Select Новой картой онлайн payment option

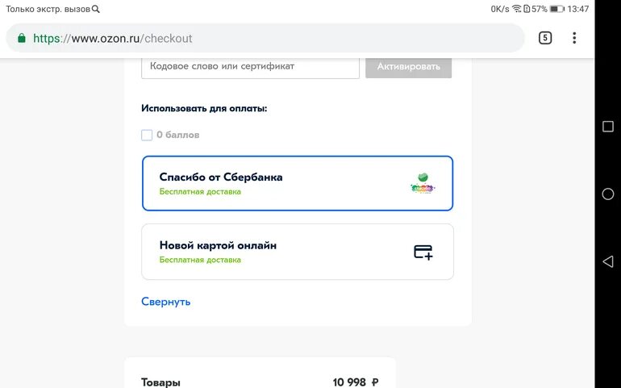(298, 252)
